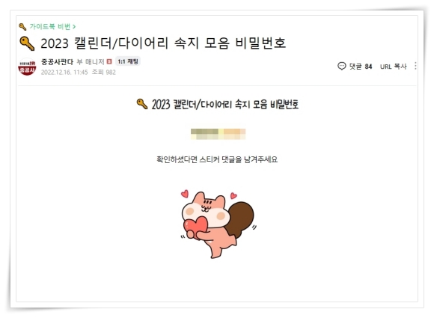The height and width of the screenshot is (318, 434).
Task: Click the 부 매니저 role label
Action: [x=91, y=61]
